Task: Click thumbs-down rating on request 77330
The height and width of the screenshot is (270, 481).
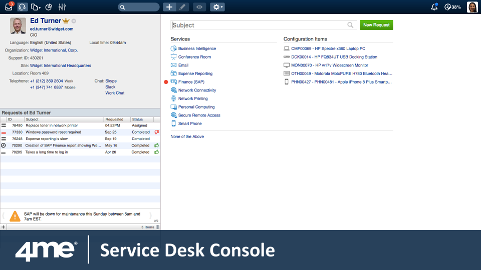Action: coord(156,132)
